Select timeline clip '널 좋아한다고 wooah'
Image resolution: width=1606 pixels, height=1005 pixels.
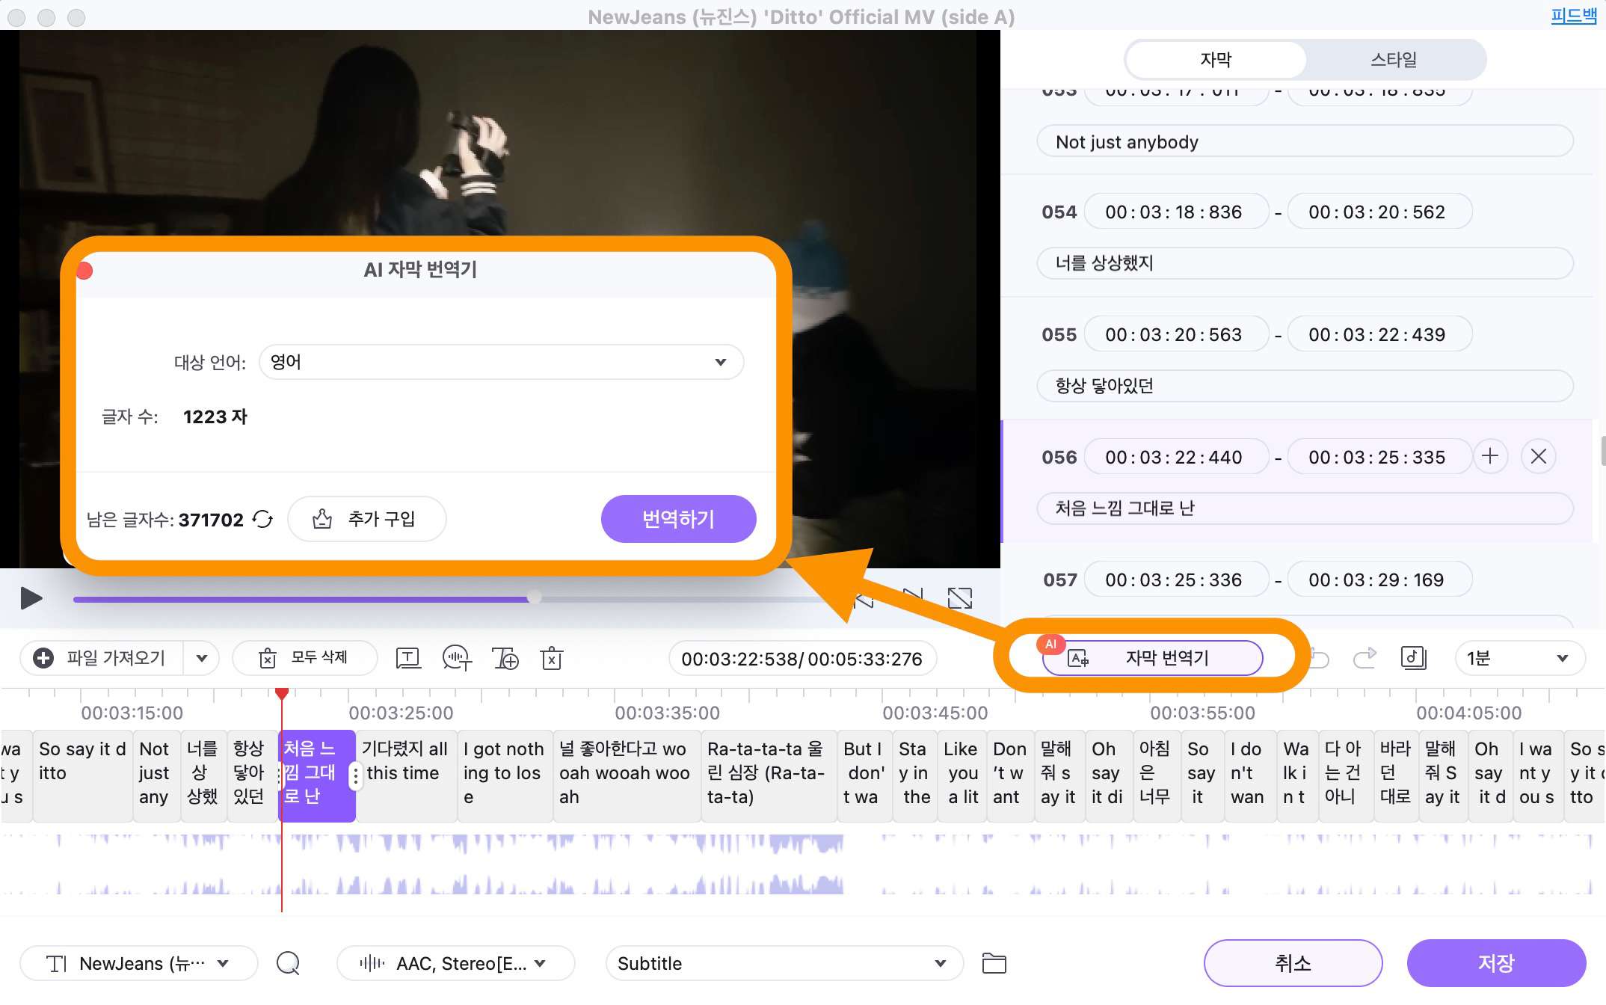pyautogui.click(x=626, y=776)
